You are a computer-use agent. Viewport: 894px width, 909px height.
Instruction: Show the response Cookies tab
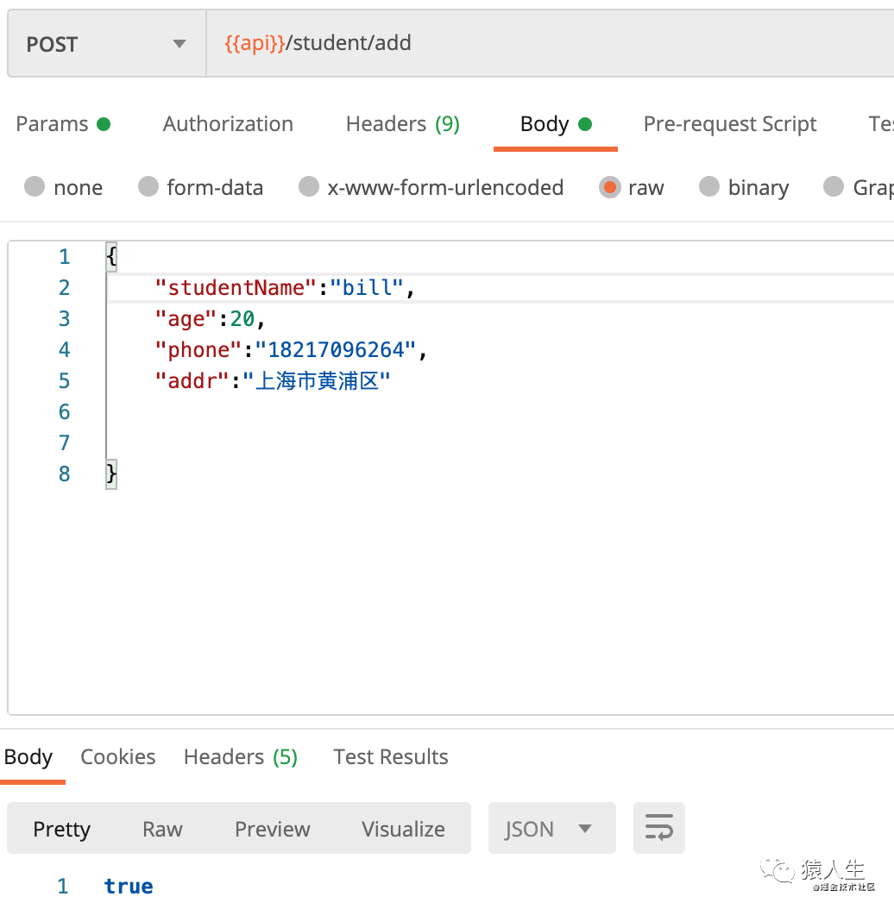[117, 757]
